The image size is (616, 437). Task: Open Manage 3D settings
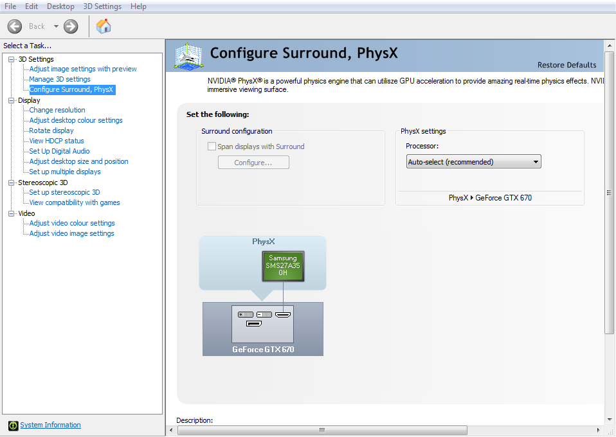coord(60,79)
